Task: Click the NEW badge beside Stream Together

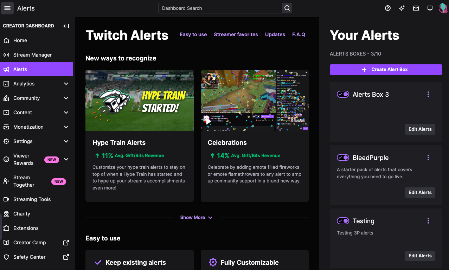Action: click(59, 181)
